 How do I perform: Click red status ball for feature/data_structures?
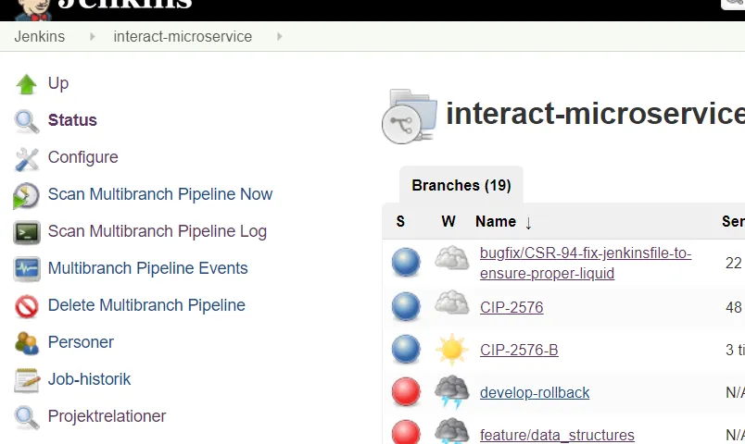tap(406, 432)
